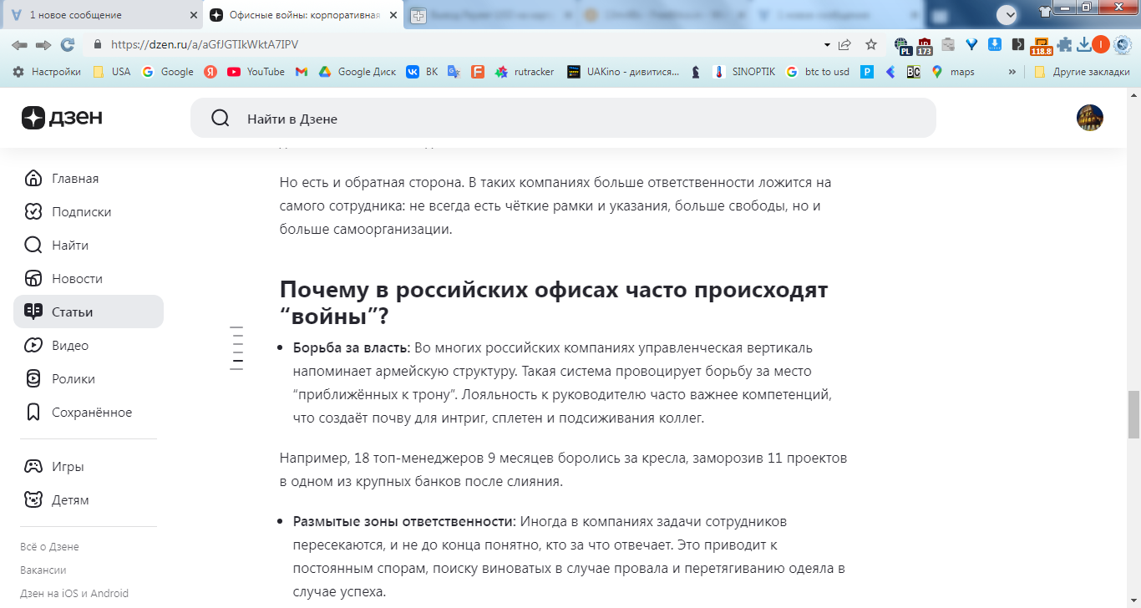
Task: Close the Офисные войны tab
Action: pyautogui.click(x=392, y=15)
